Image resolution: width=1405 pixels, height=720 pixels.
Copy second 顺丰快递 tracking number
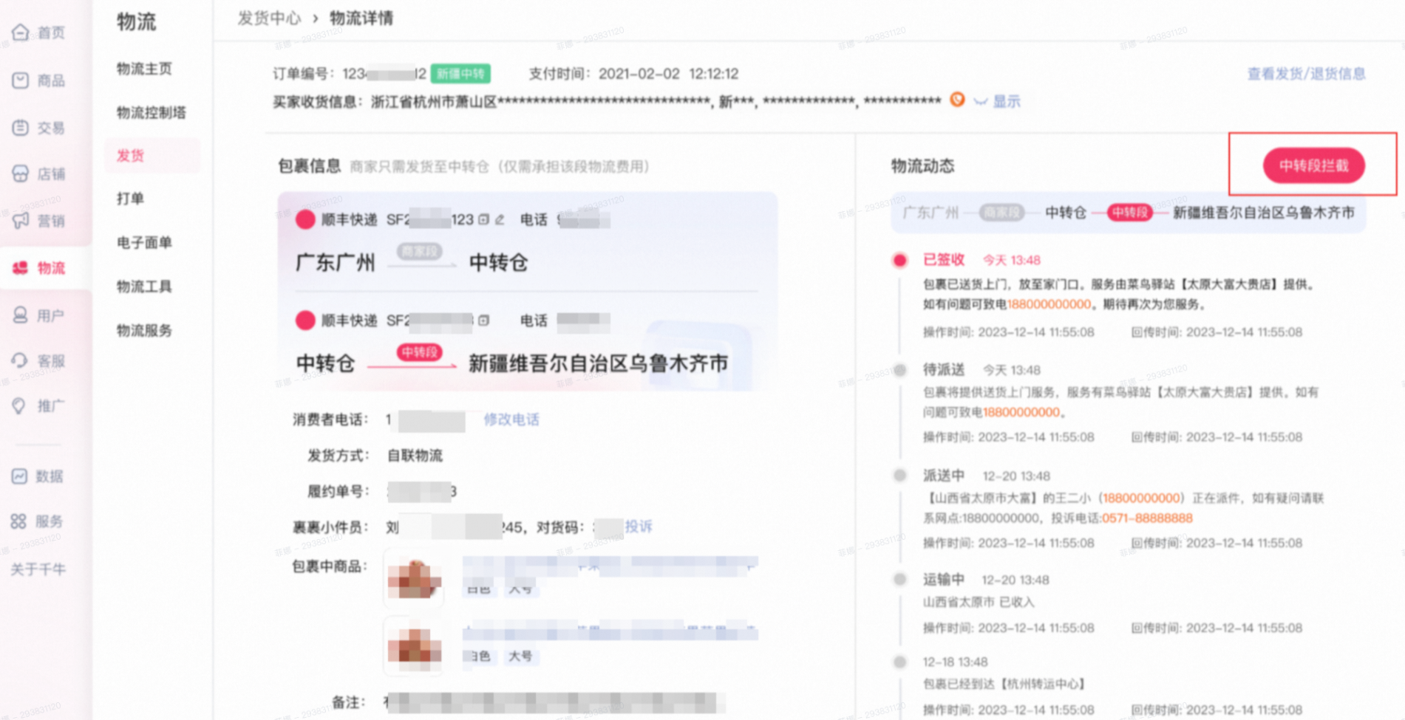coord(484,320)
